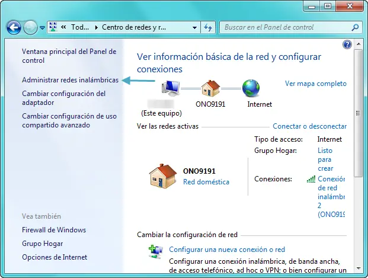Maximize the window
368x278 pixels.
click(327, 6)
